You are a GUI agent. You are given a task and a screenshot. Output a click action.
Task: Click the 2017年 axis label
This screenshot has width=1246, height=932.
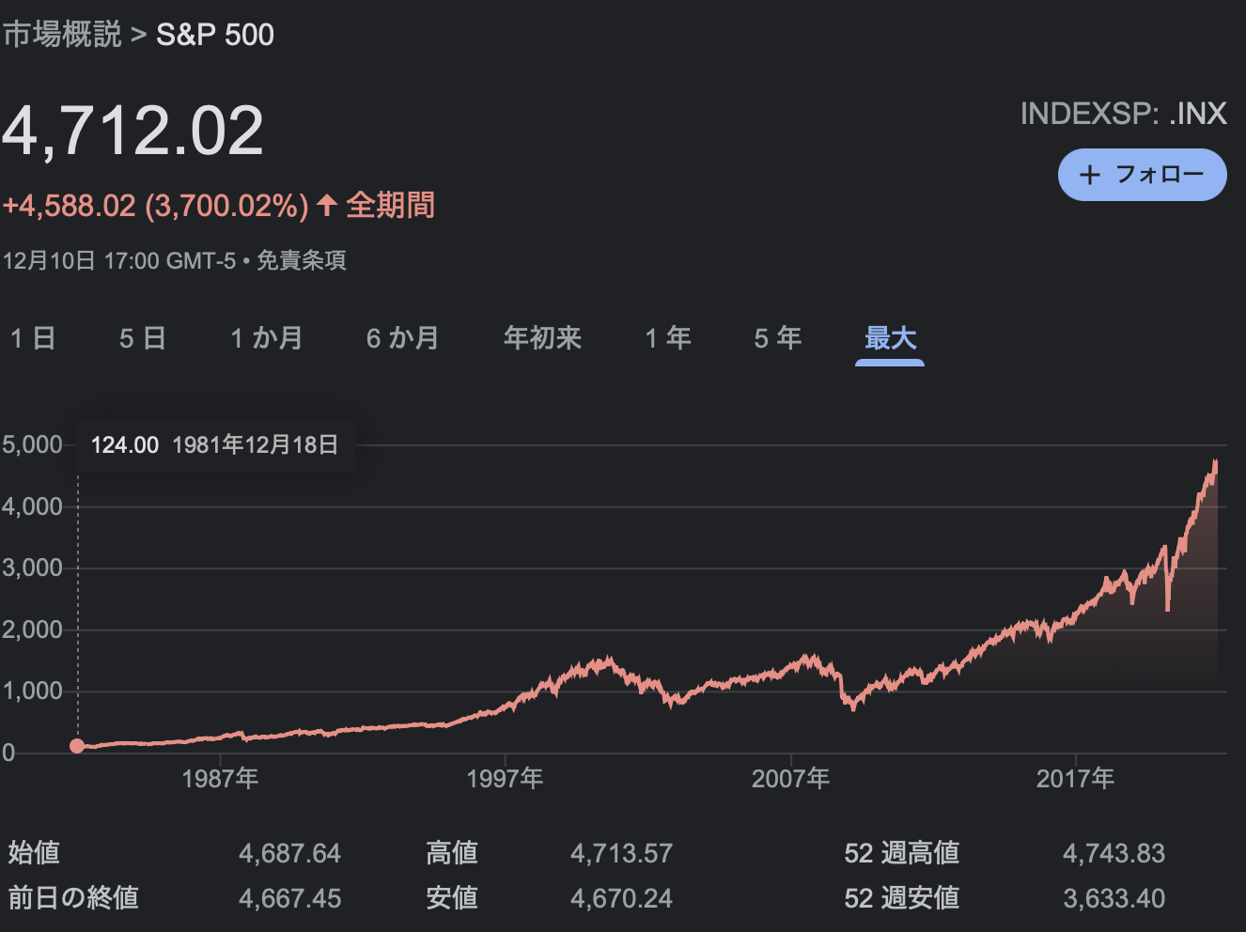(1075, 778)
